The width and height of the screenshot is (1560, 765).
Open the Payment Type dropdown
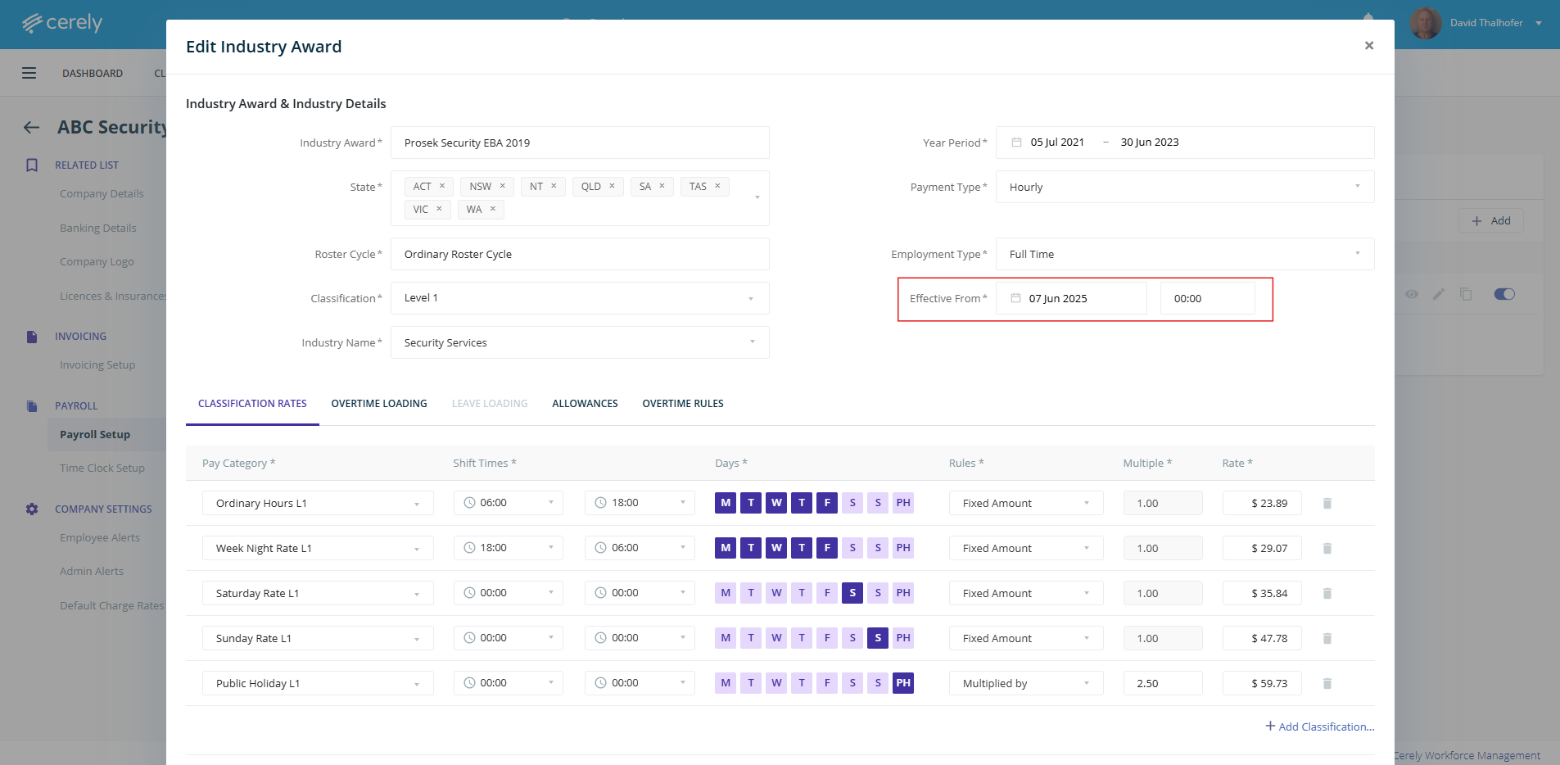(1184, 187)
